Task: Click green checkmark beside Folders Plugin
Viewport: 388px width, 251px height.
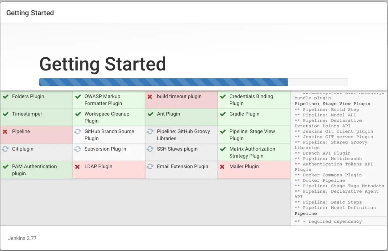Action: pos(5,97)
